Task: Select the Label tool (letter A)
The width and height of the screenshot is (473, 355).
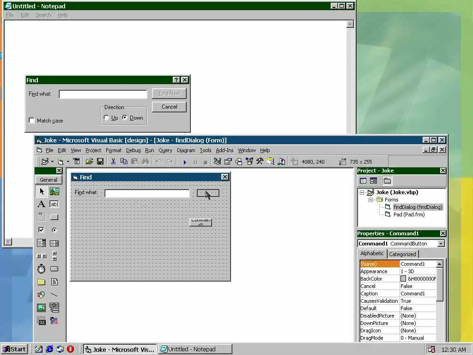Action: [x=42, y=204]
